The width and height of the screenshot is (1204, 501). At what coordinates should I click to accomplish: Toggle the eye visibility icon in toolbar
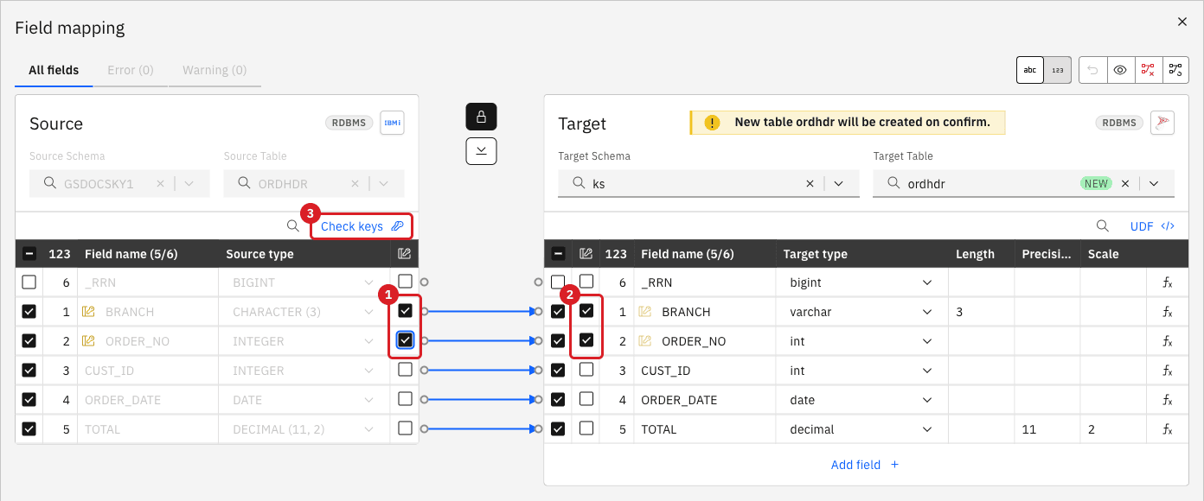click(x=1120, y=70)
